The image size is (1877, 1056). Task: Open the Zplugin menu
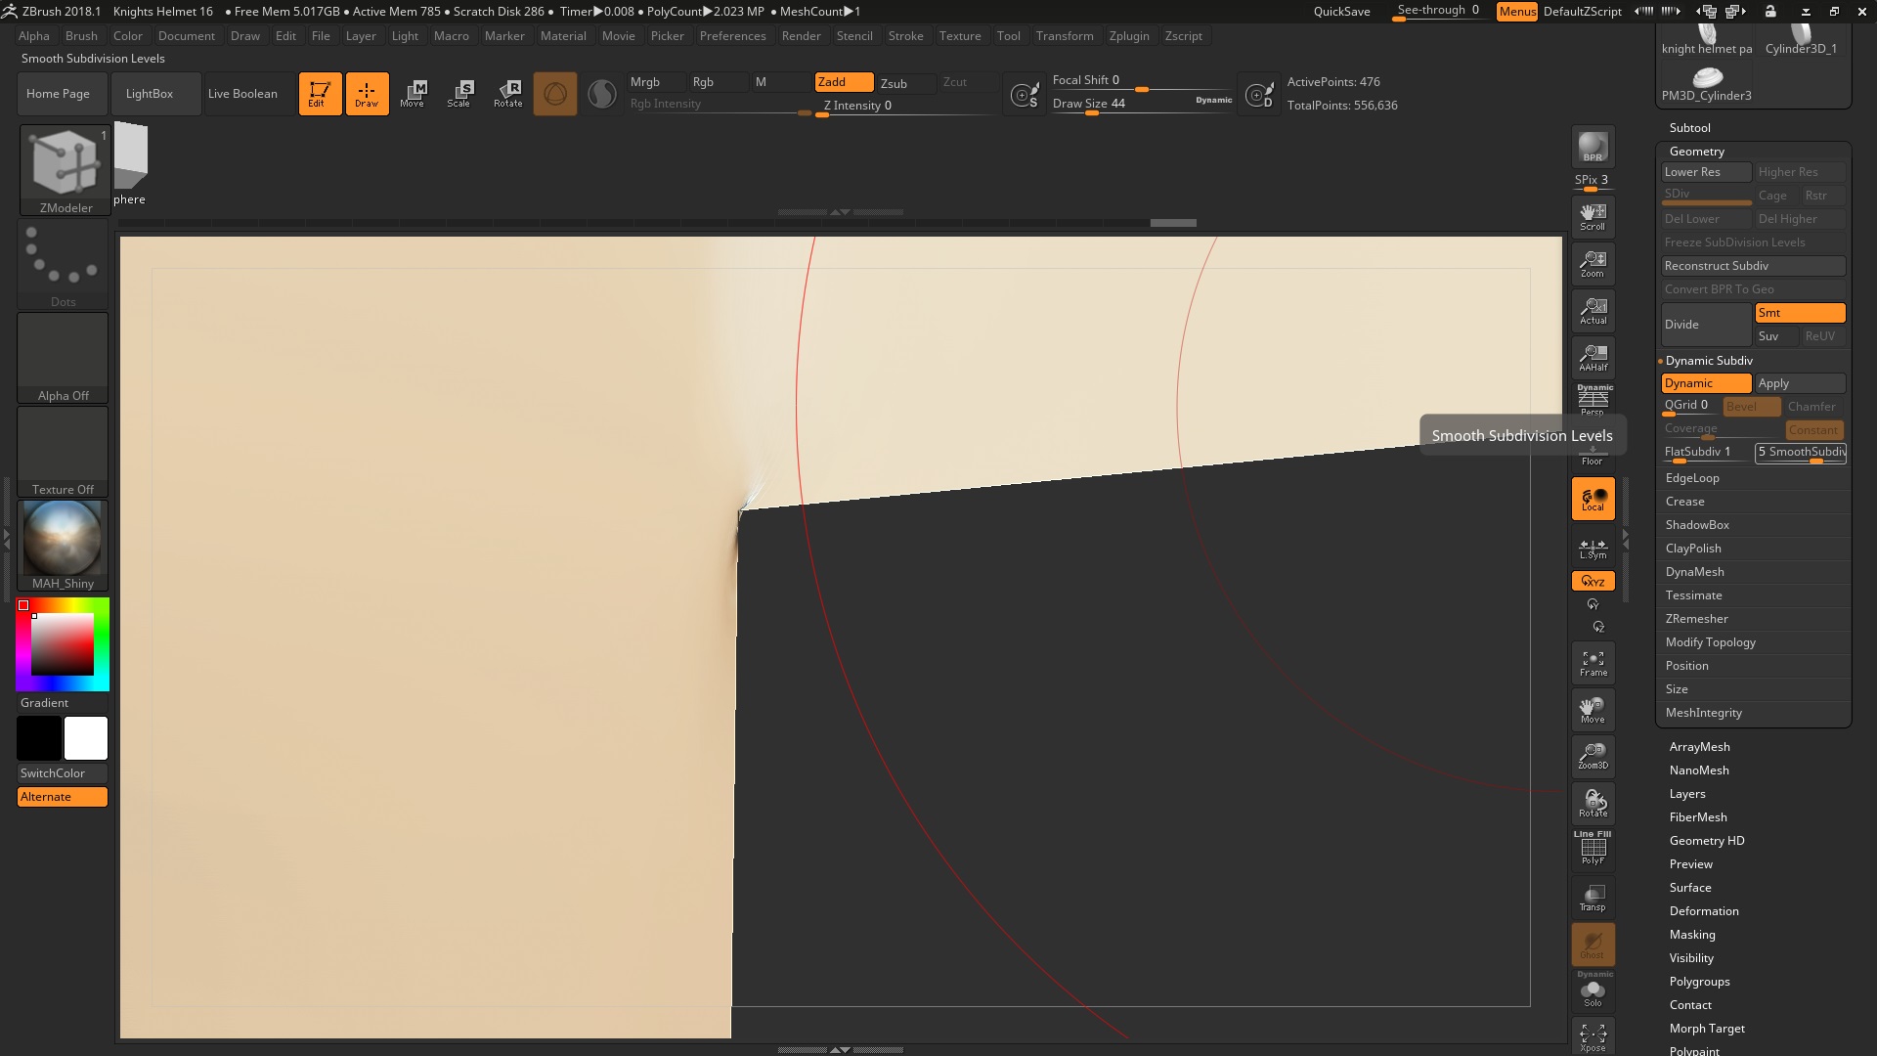click(1129, 36)
